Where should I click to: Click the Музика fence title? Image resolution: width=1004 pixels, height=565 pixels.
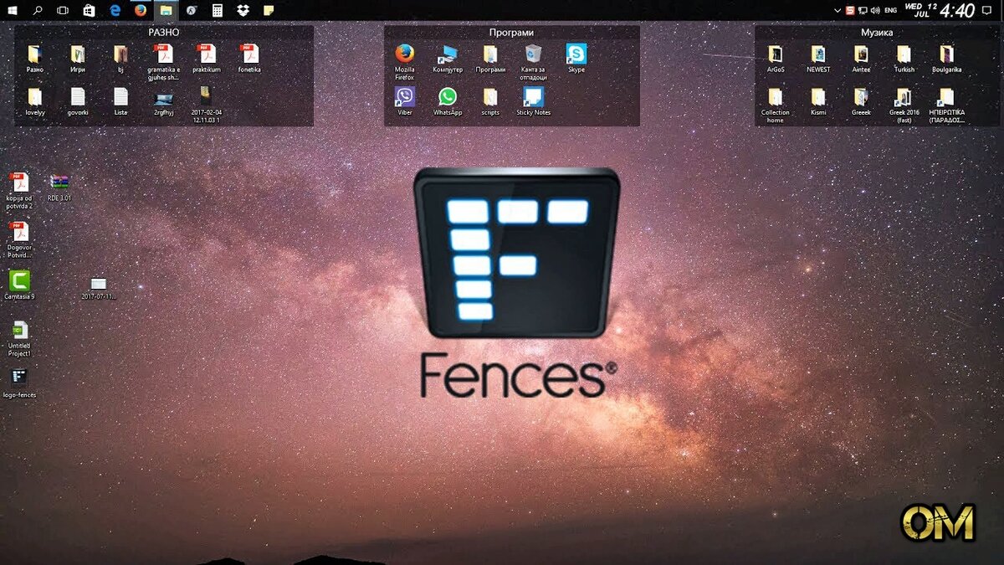(x=877, y=32)
